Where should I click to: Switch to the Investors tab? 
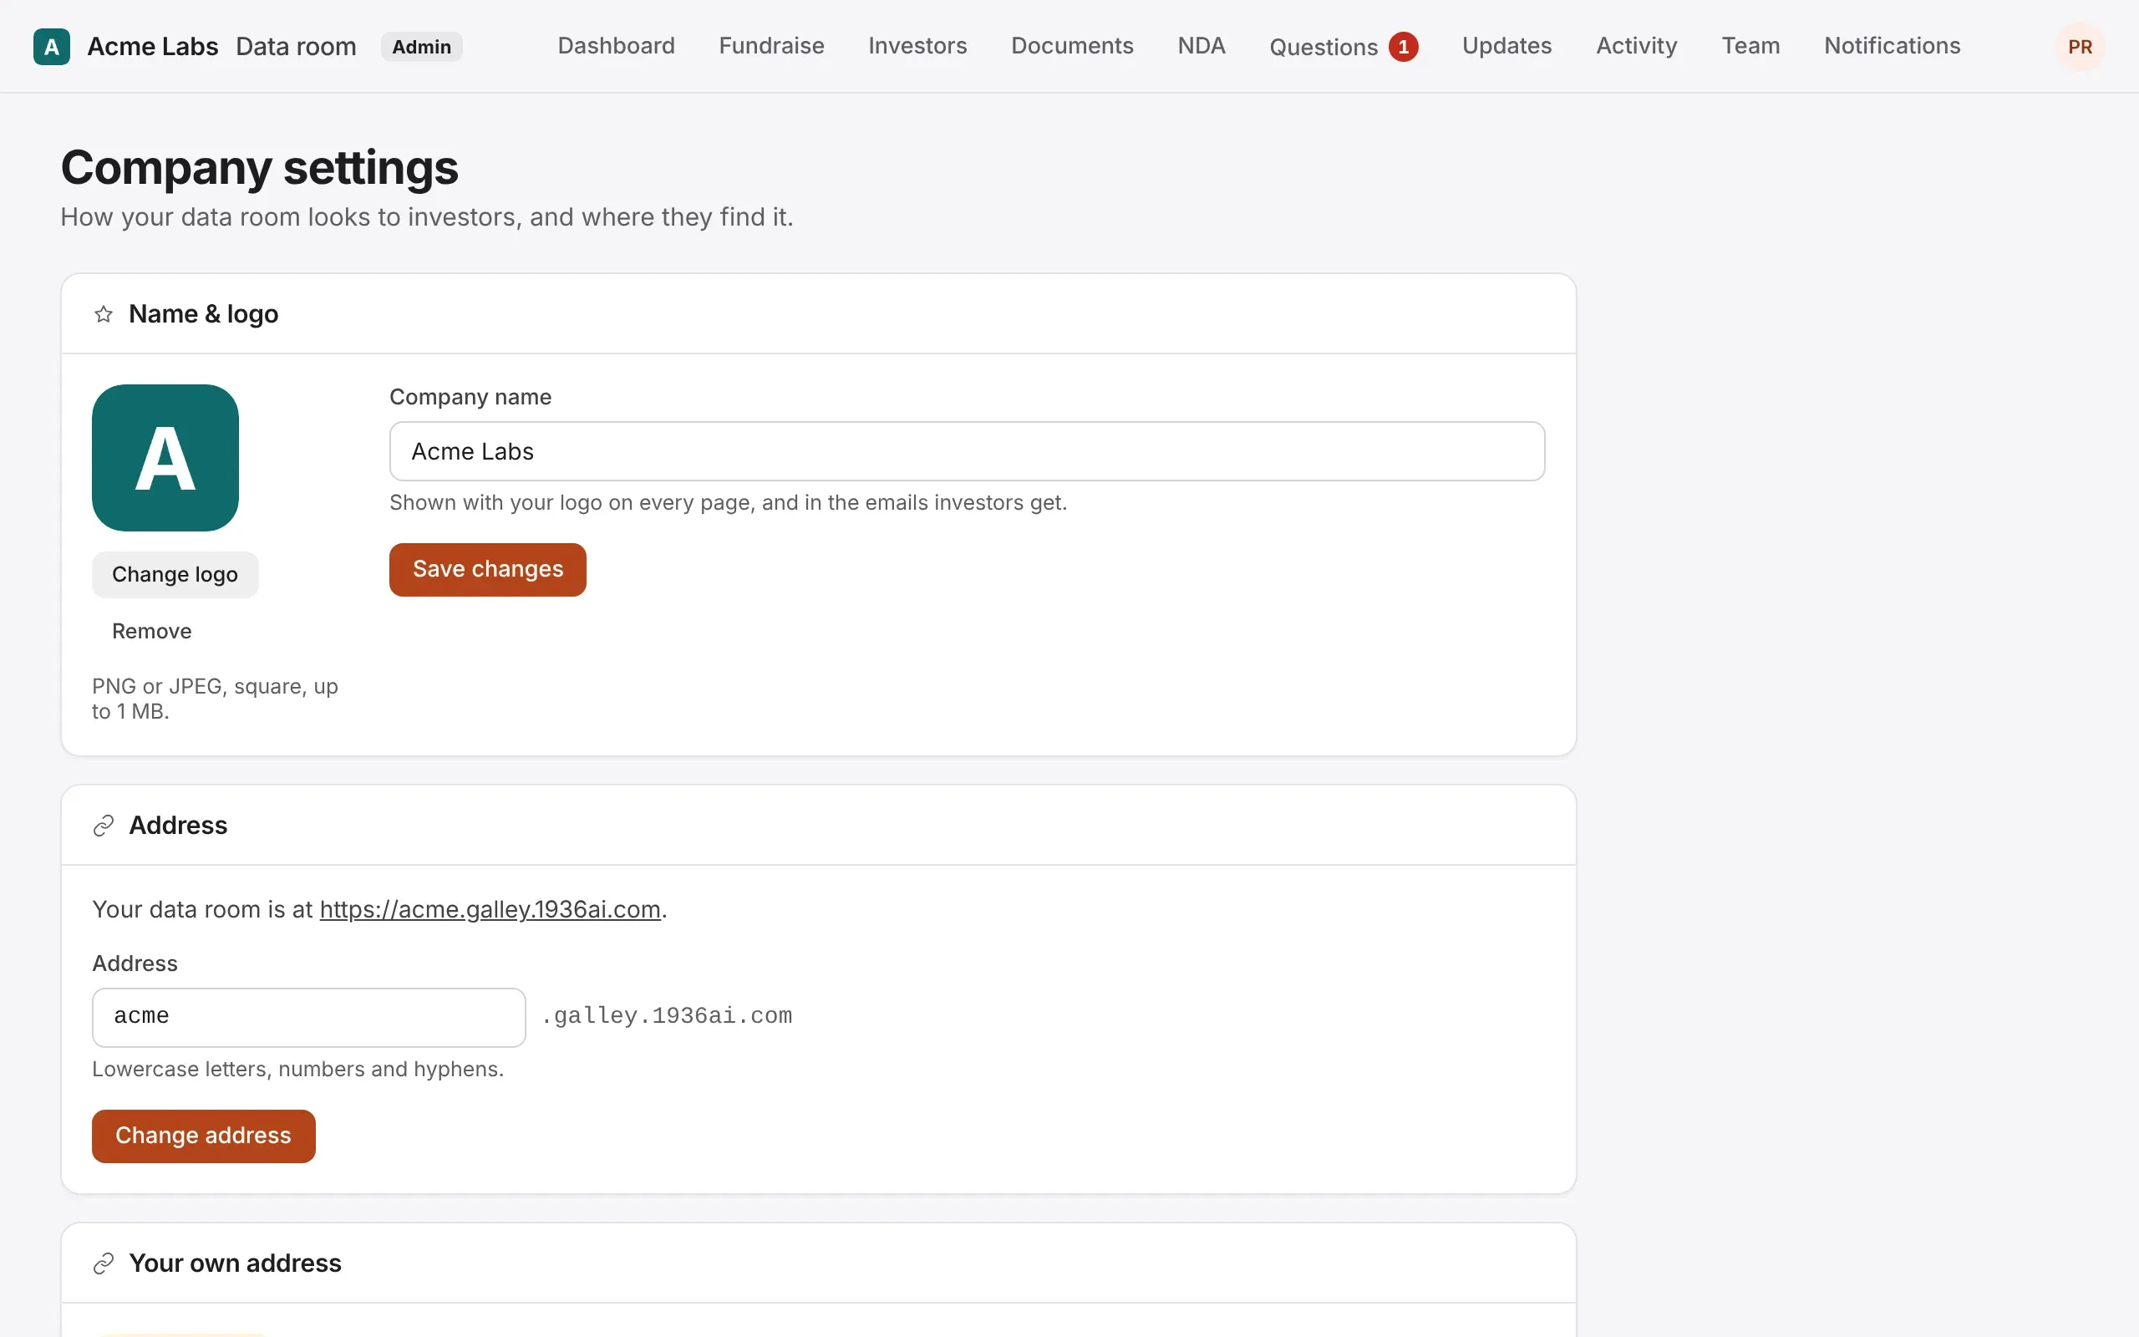[917, 46]
